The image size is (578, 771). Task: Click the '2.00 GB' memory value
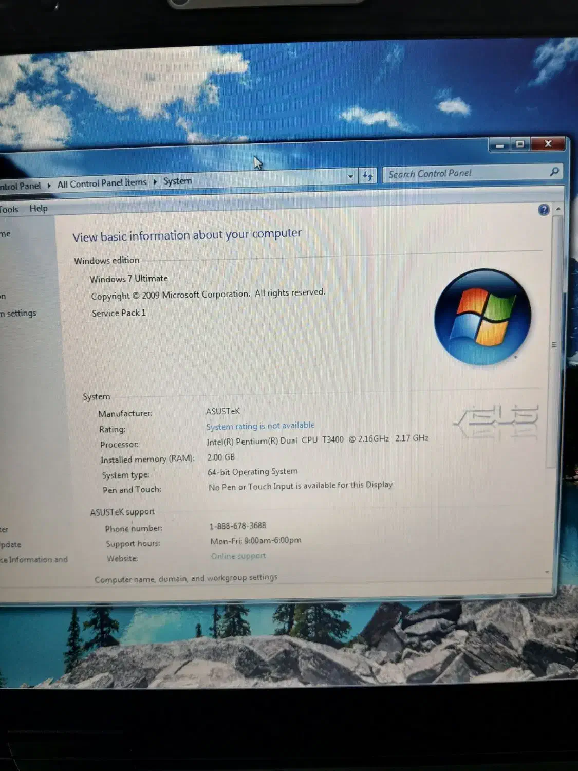coord(221,457)
